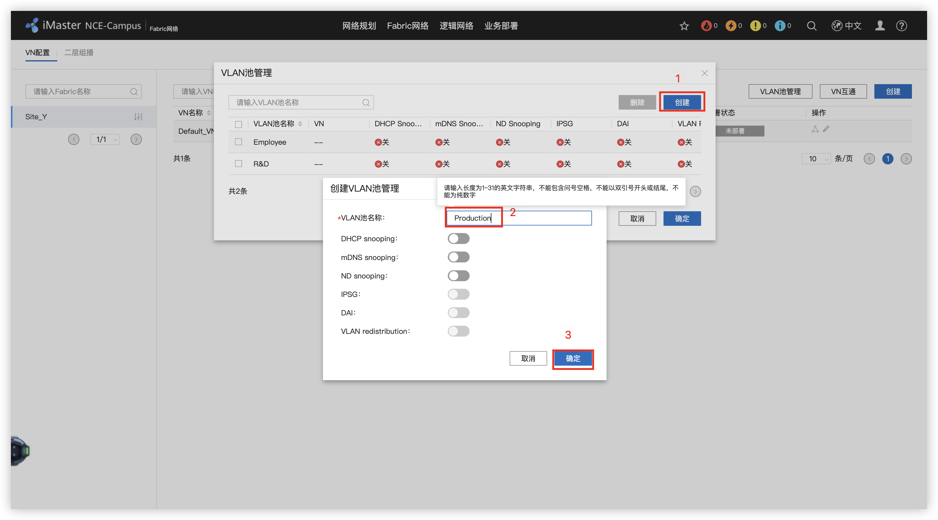Viewport: 938px width, 520px height.
Task: Open the 中文 language selector
Action: tap(846, 26)
